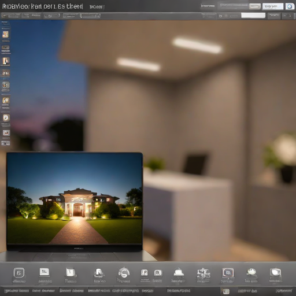
Task: Open the topmost orange picture icon in left sidebar
Action: click(6, 35)
